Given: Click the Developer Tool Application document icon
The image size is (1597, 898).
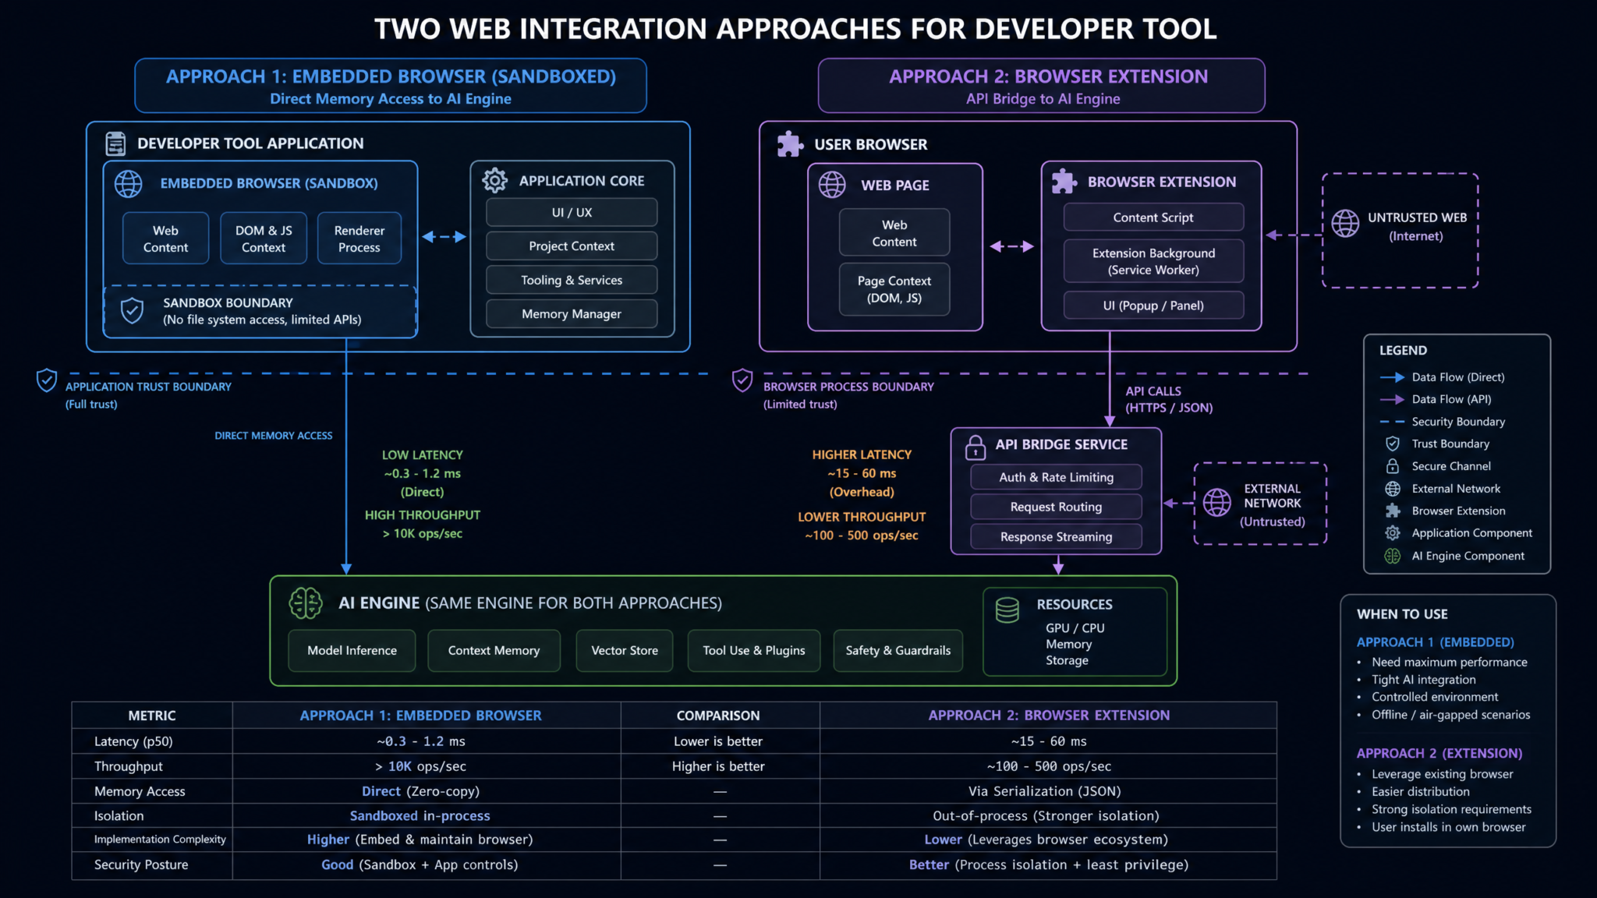Looking at the screenshot, I should click(115, 143).
